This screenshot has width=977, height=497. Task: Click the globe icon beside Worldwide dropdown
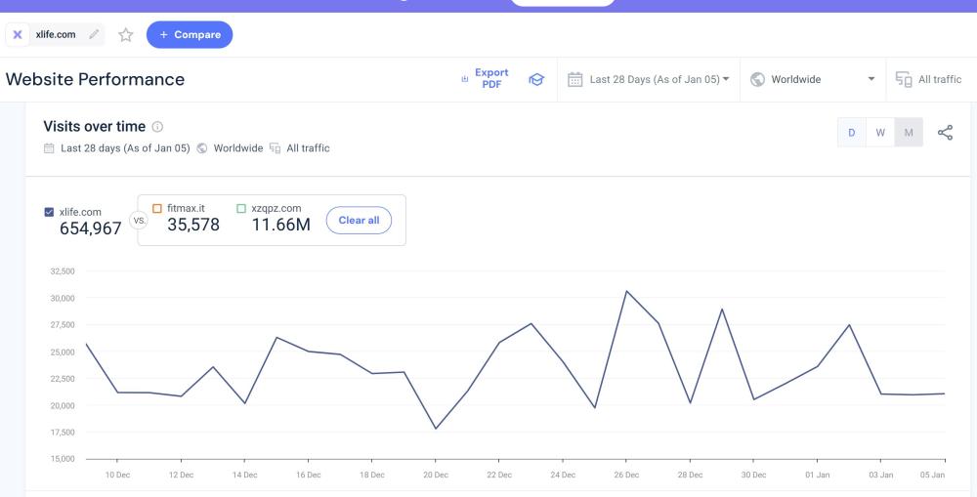757,79
